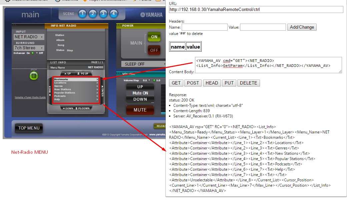Viewport: 347px width, 201px height.
Task: Click the volume level meter
Action: tap(163, 99)
